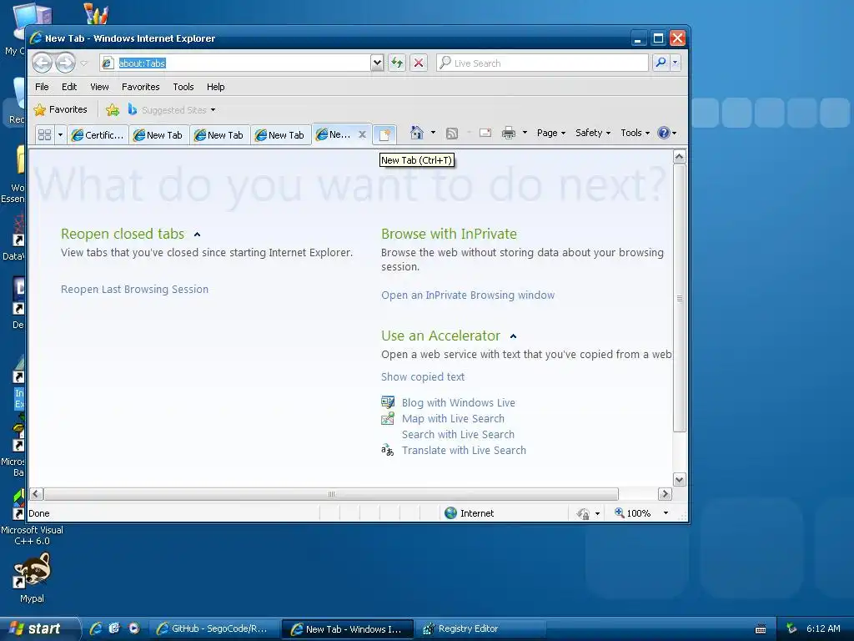The width and height of the screenshot is (854, 641).
Task: Click Translate with Live Search link
Action: pos(464,450)
